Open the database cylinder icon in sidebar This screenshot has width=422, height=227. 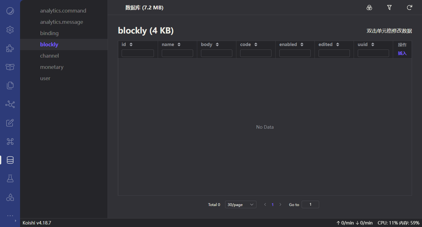coord(10,160)
